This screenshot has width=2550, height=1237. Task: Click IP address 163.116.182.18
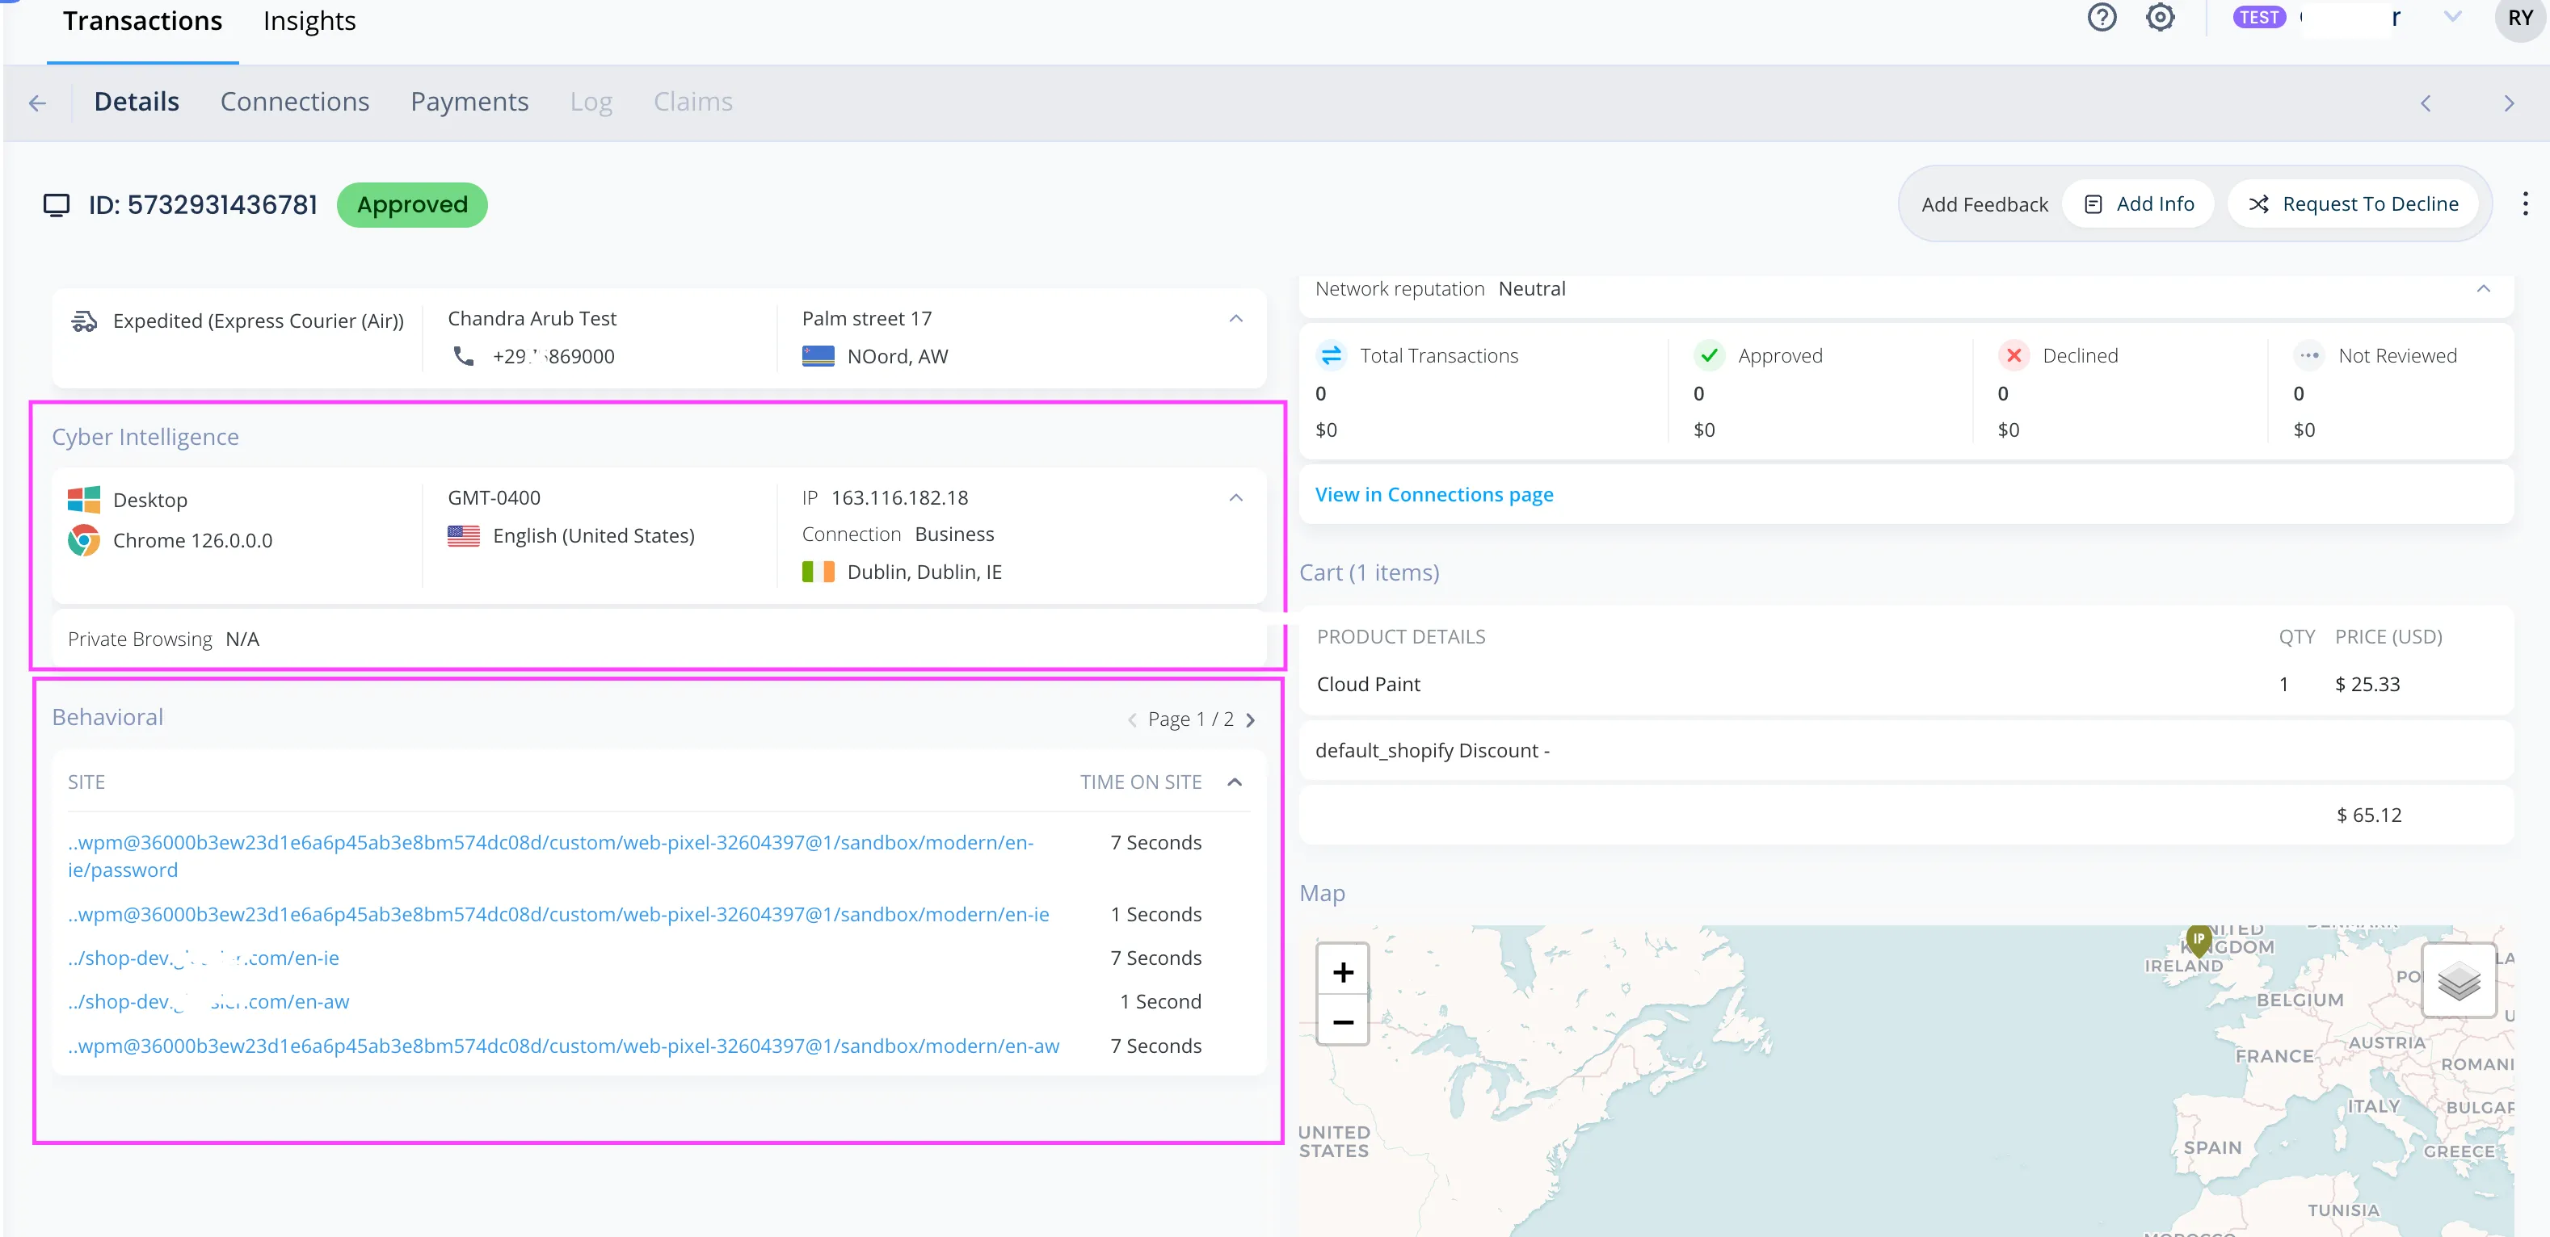[x=898, y=497]
